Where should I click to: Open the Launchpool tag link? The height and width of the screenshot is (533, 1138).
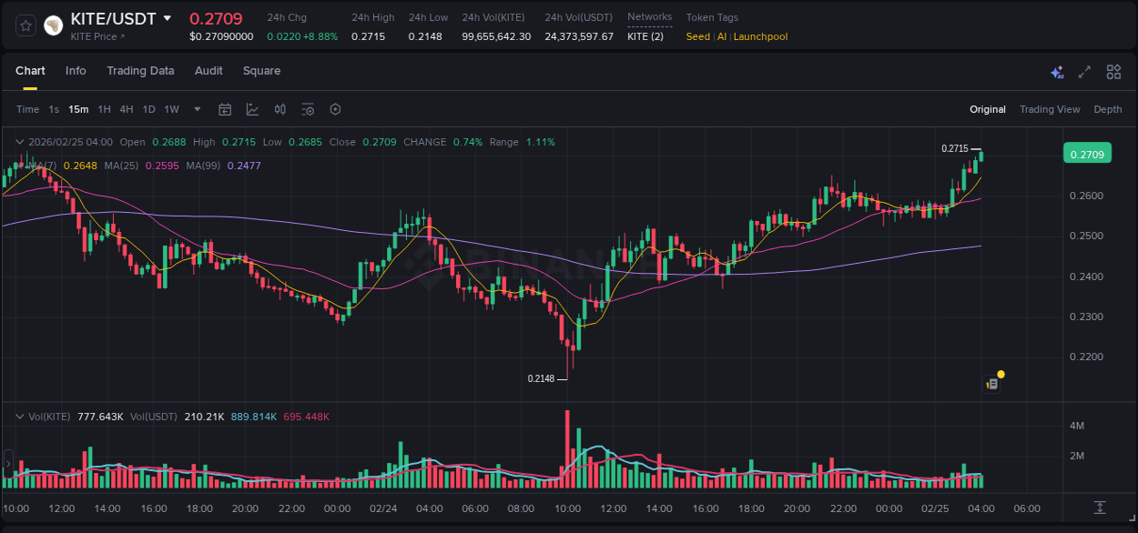pyautogui.click(x=761, y=36)
